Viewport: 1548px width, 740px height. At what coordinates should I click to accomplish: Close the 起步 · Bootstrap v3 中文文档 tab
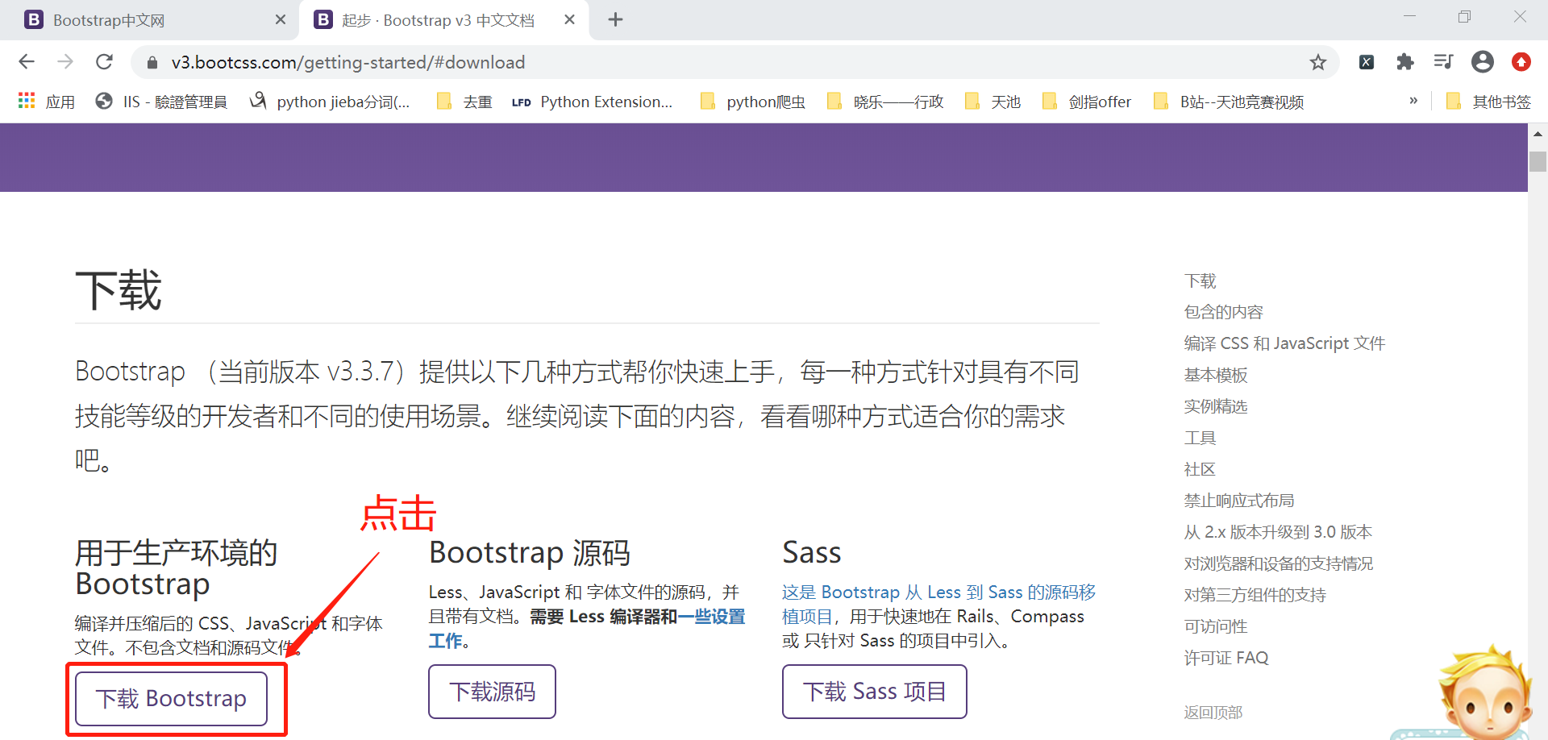569,19
